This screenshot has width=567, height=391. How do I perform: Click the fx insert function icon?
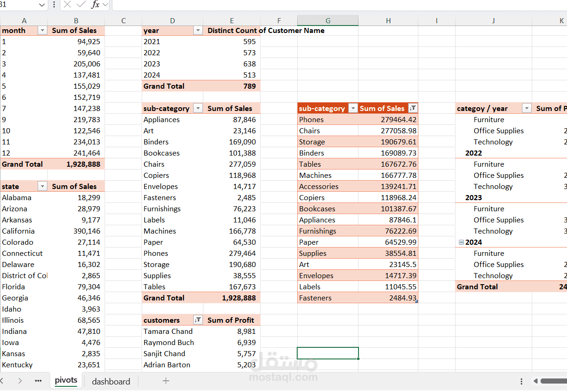tap(95, 5)
